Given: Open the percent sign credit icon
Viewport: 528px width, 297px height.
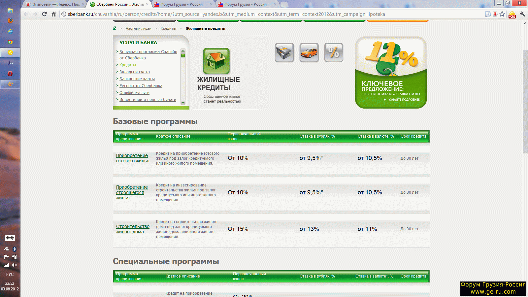Looking at the screenshot, I should 334,52.
